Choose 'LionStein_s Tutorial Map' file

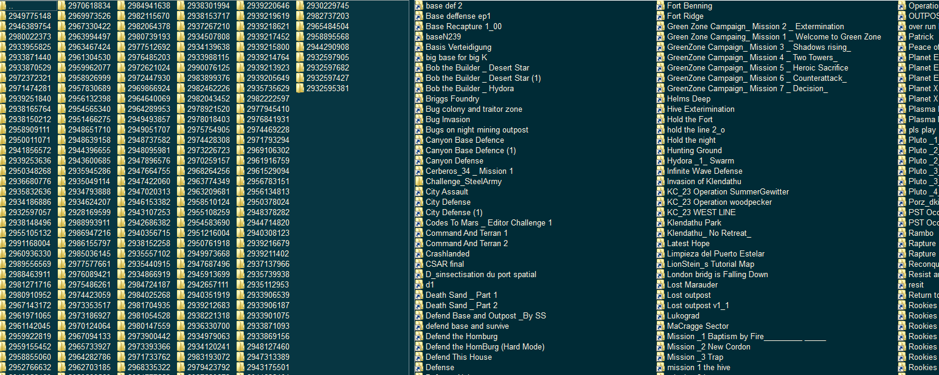click(710, 264)
